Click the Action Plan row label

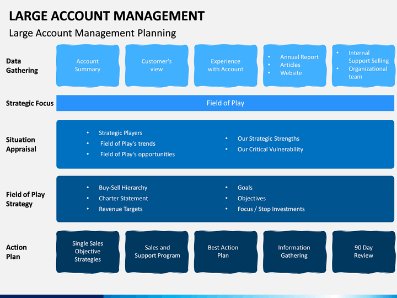[17, 252]
